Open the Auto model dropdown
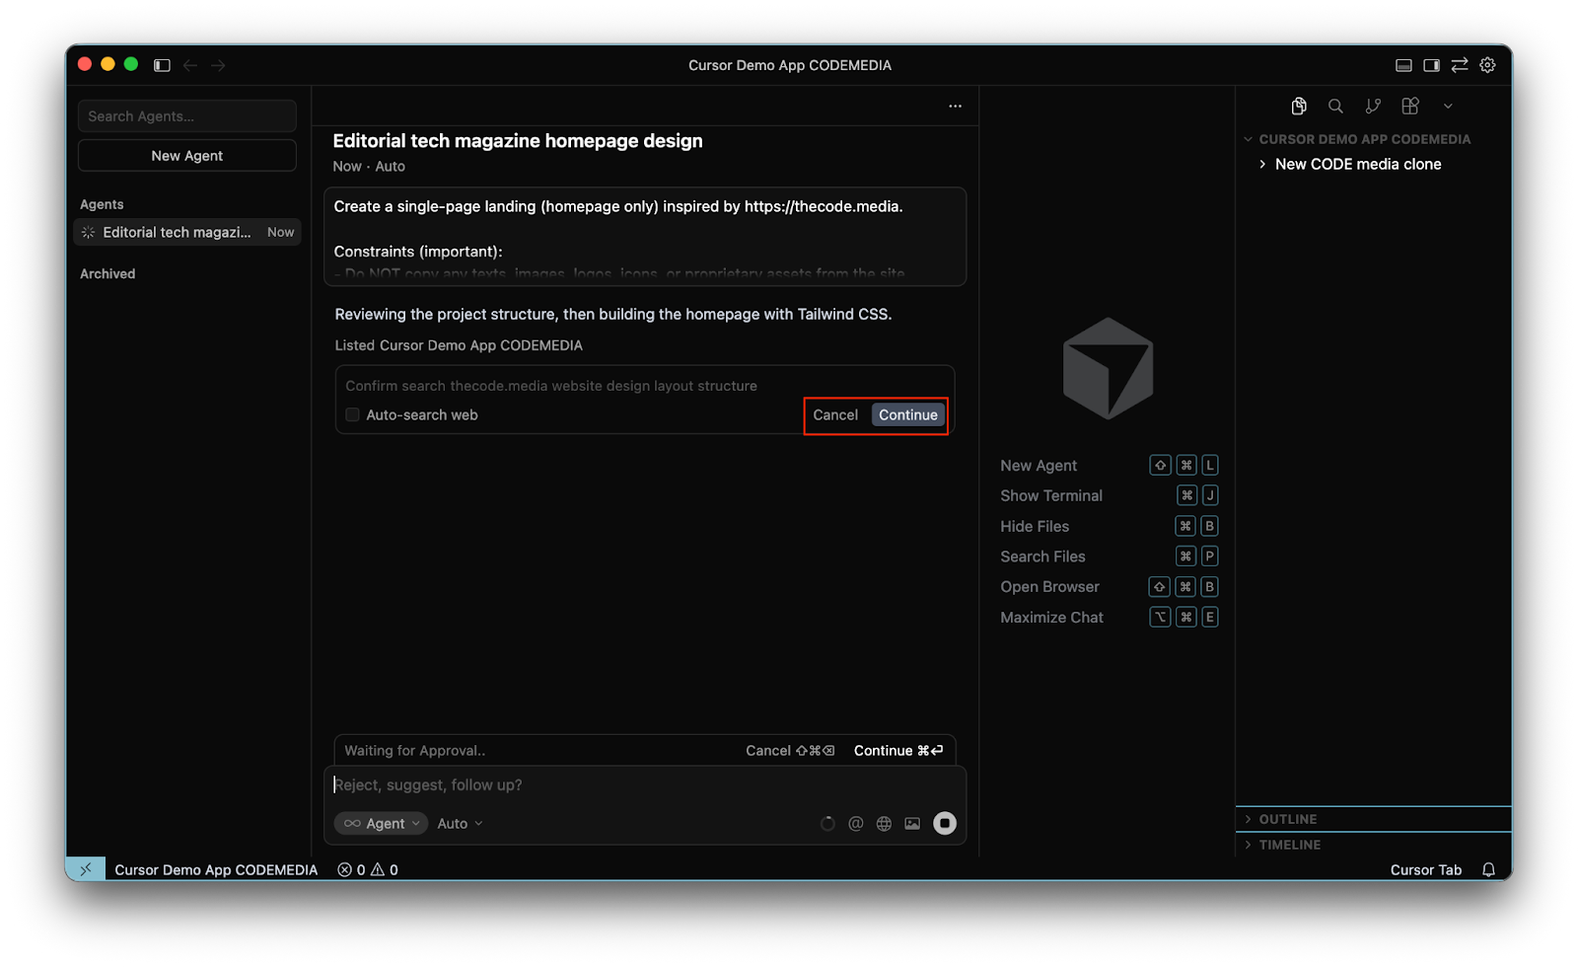This screenshot has width=1578, height=967. [460, 823]
